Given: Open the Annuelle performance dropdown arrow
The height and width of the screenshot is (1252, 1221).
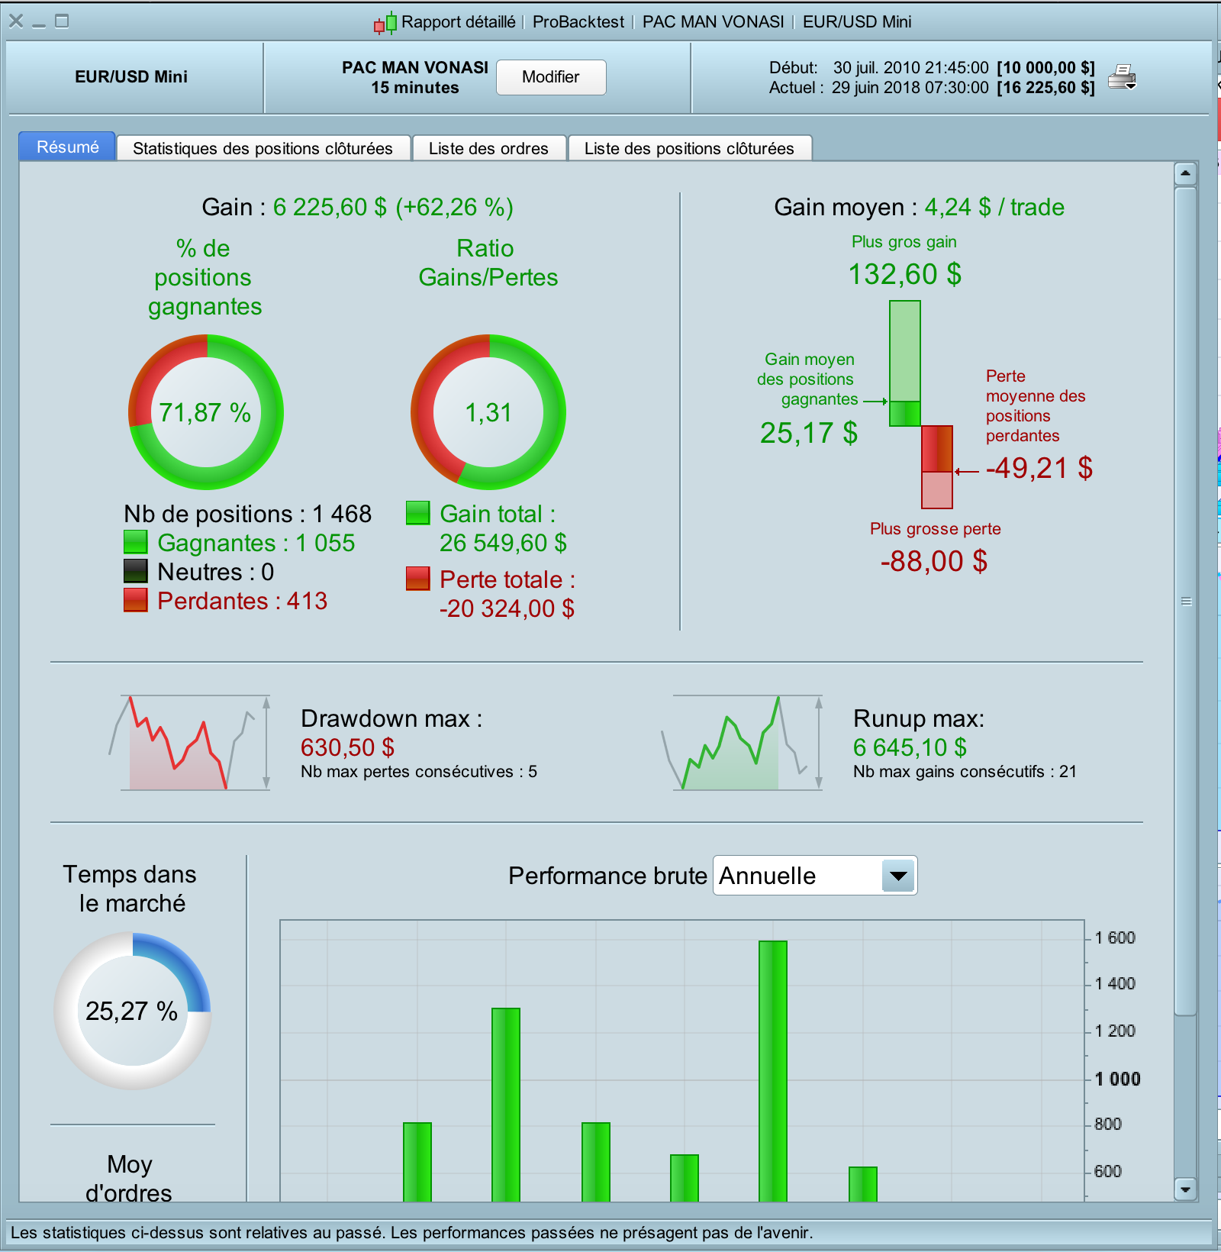Looking at the screenshot, I should (898, 876).
